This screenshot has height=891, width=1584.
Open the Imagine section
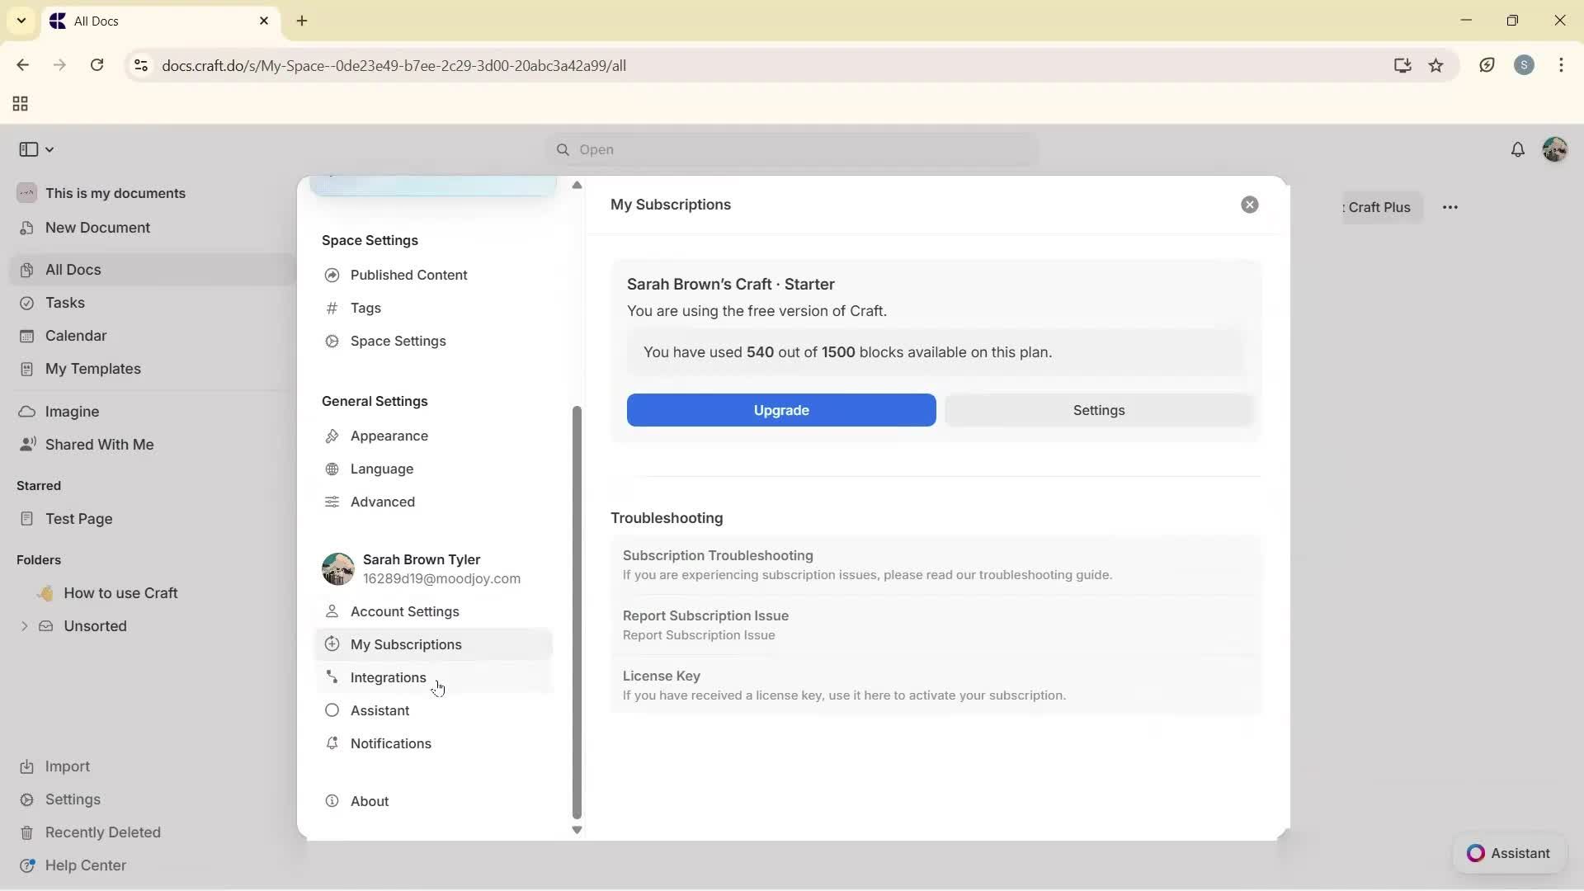pyautogui.click(x=72, y=411)
